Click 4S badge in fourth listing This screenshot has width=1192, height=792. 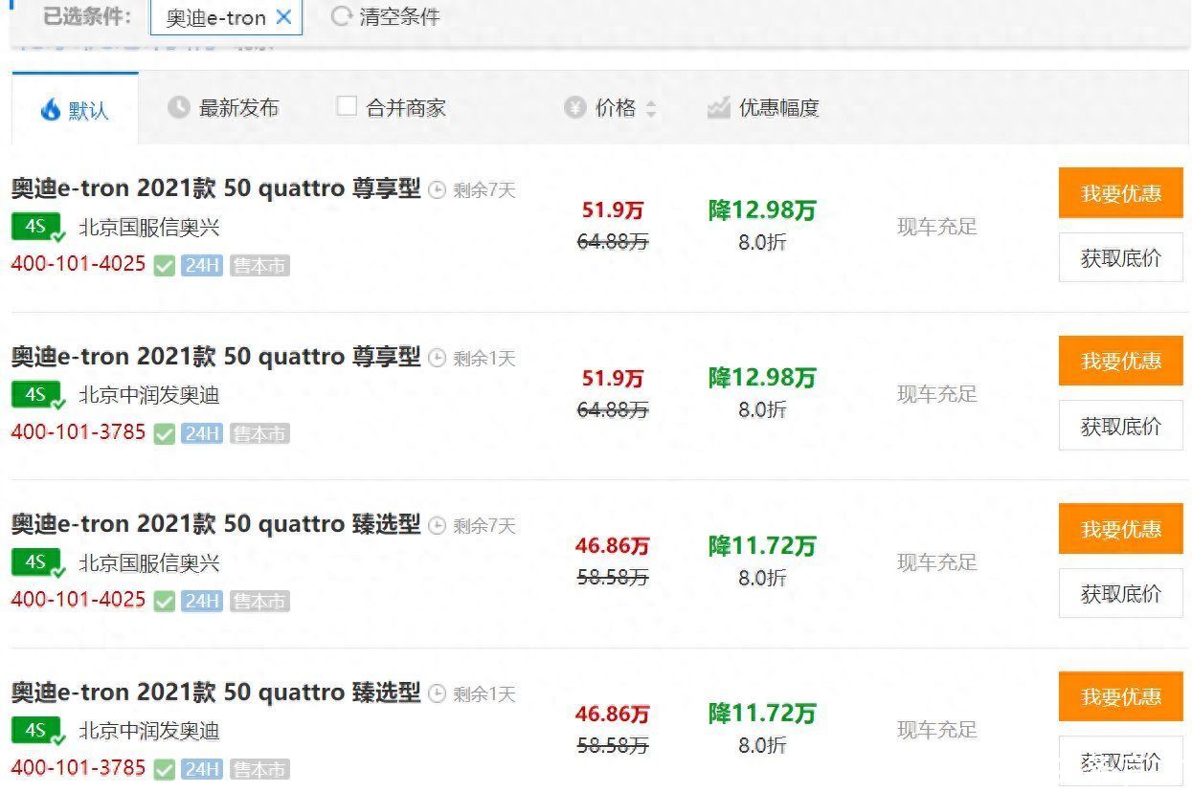click(38, 731)
